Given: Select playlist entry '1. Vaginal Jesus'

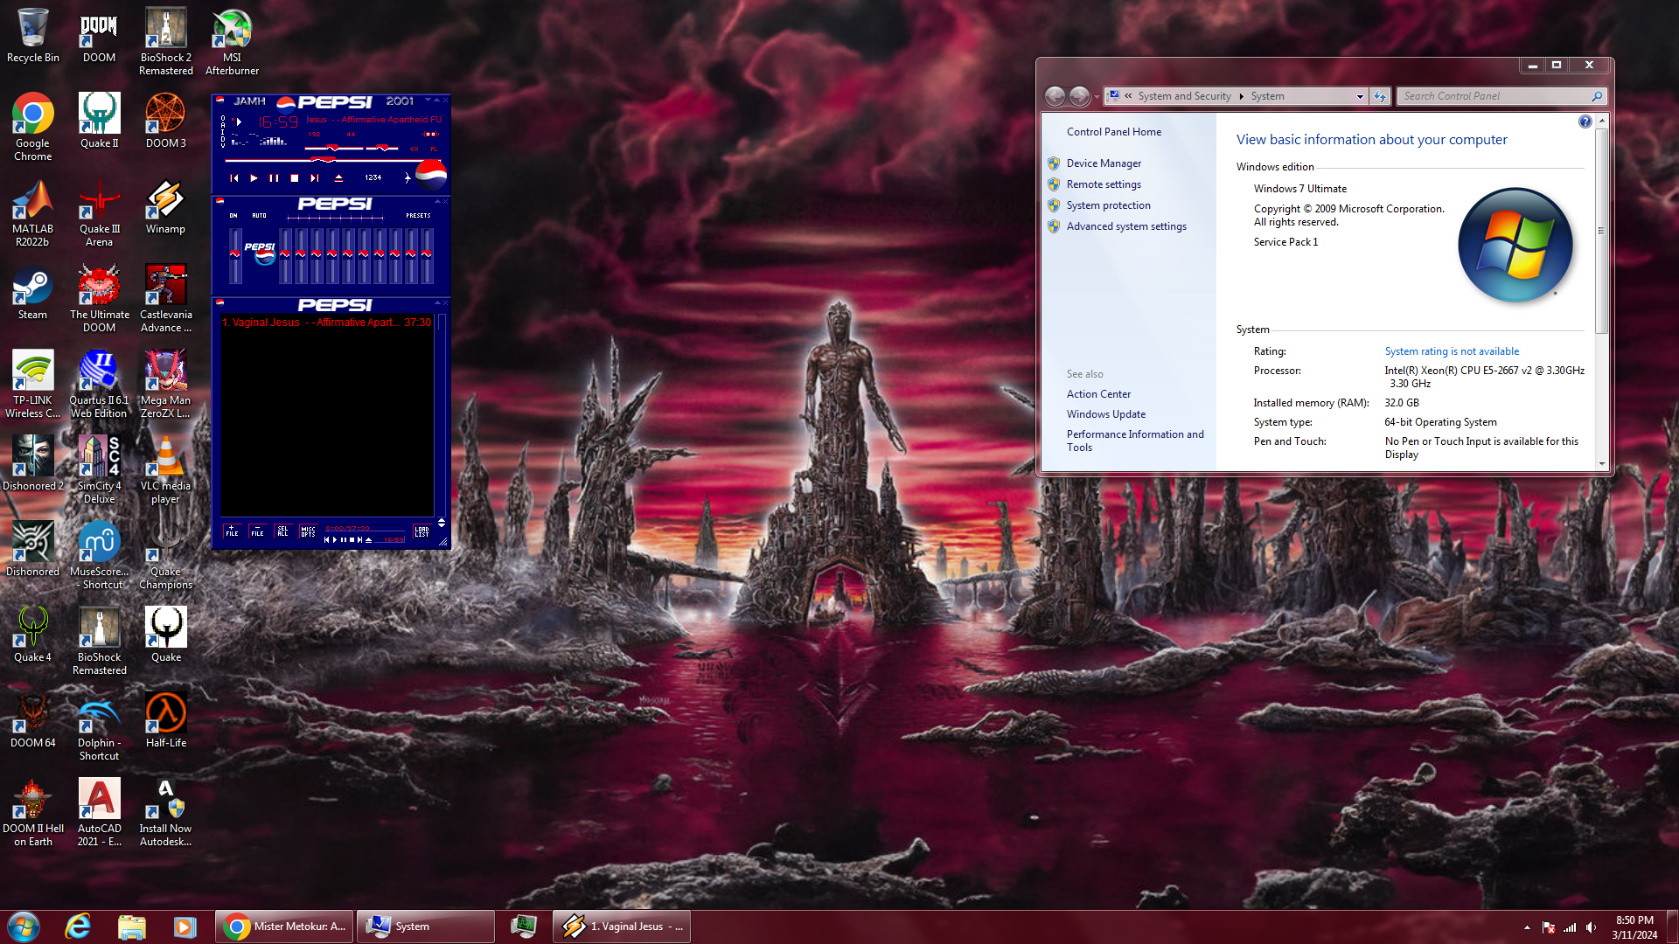Looking at the screenshot, I should pyautogui.click(x=326, y=323).
